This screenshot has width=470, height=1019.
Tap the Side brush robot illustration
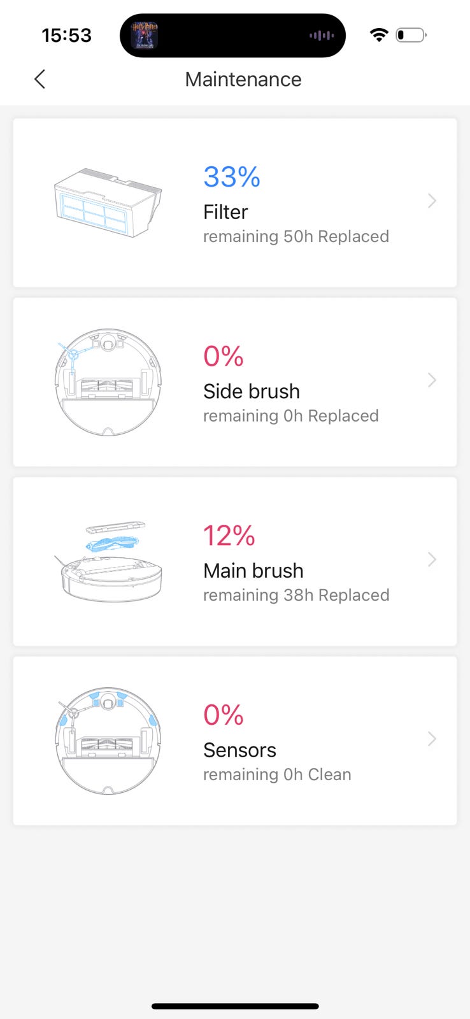tap(108, 382)
